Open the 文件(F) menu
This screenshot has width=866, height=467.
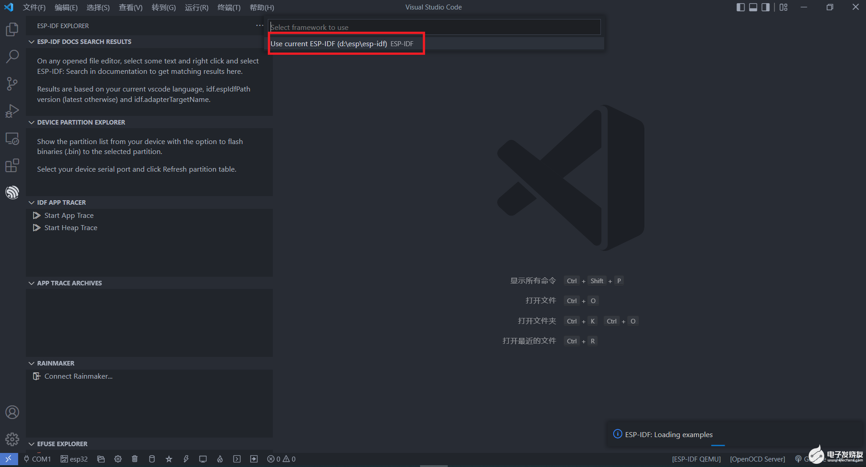[x=34, y=7]
